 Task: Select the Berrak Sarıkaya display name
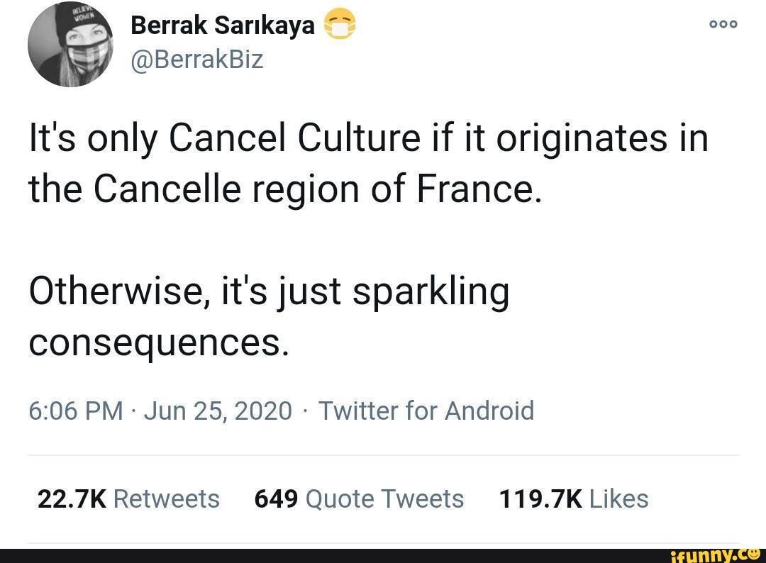[x=223, y=23]
